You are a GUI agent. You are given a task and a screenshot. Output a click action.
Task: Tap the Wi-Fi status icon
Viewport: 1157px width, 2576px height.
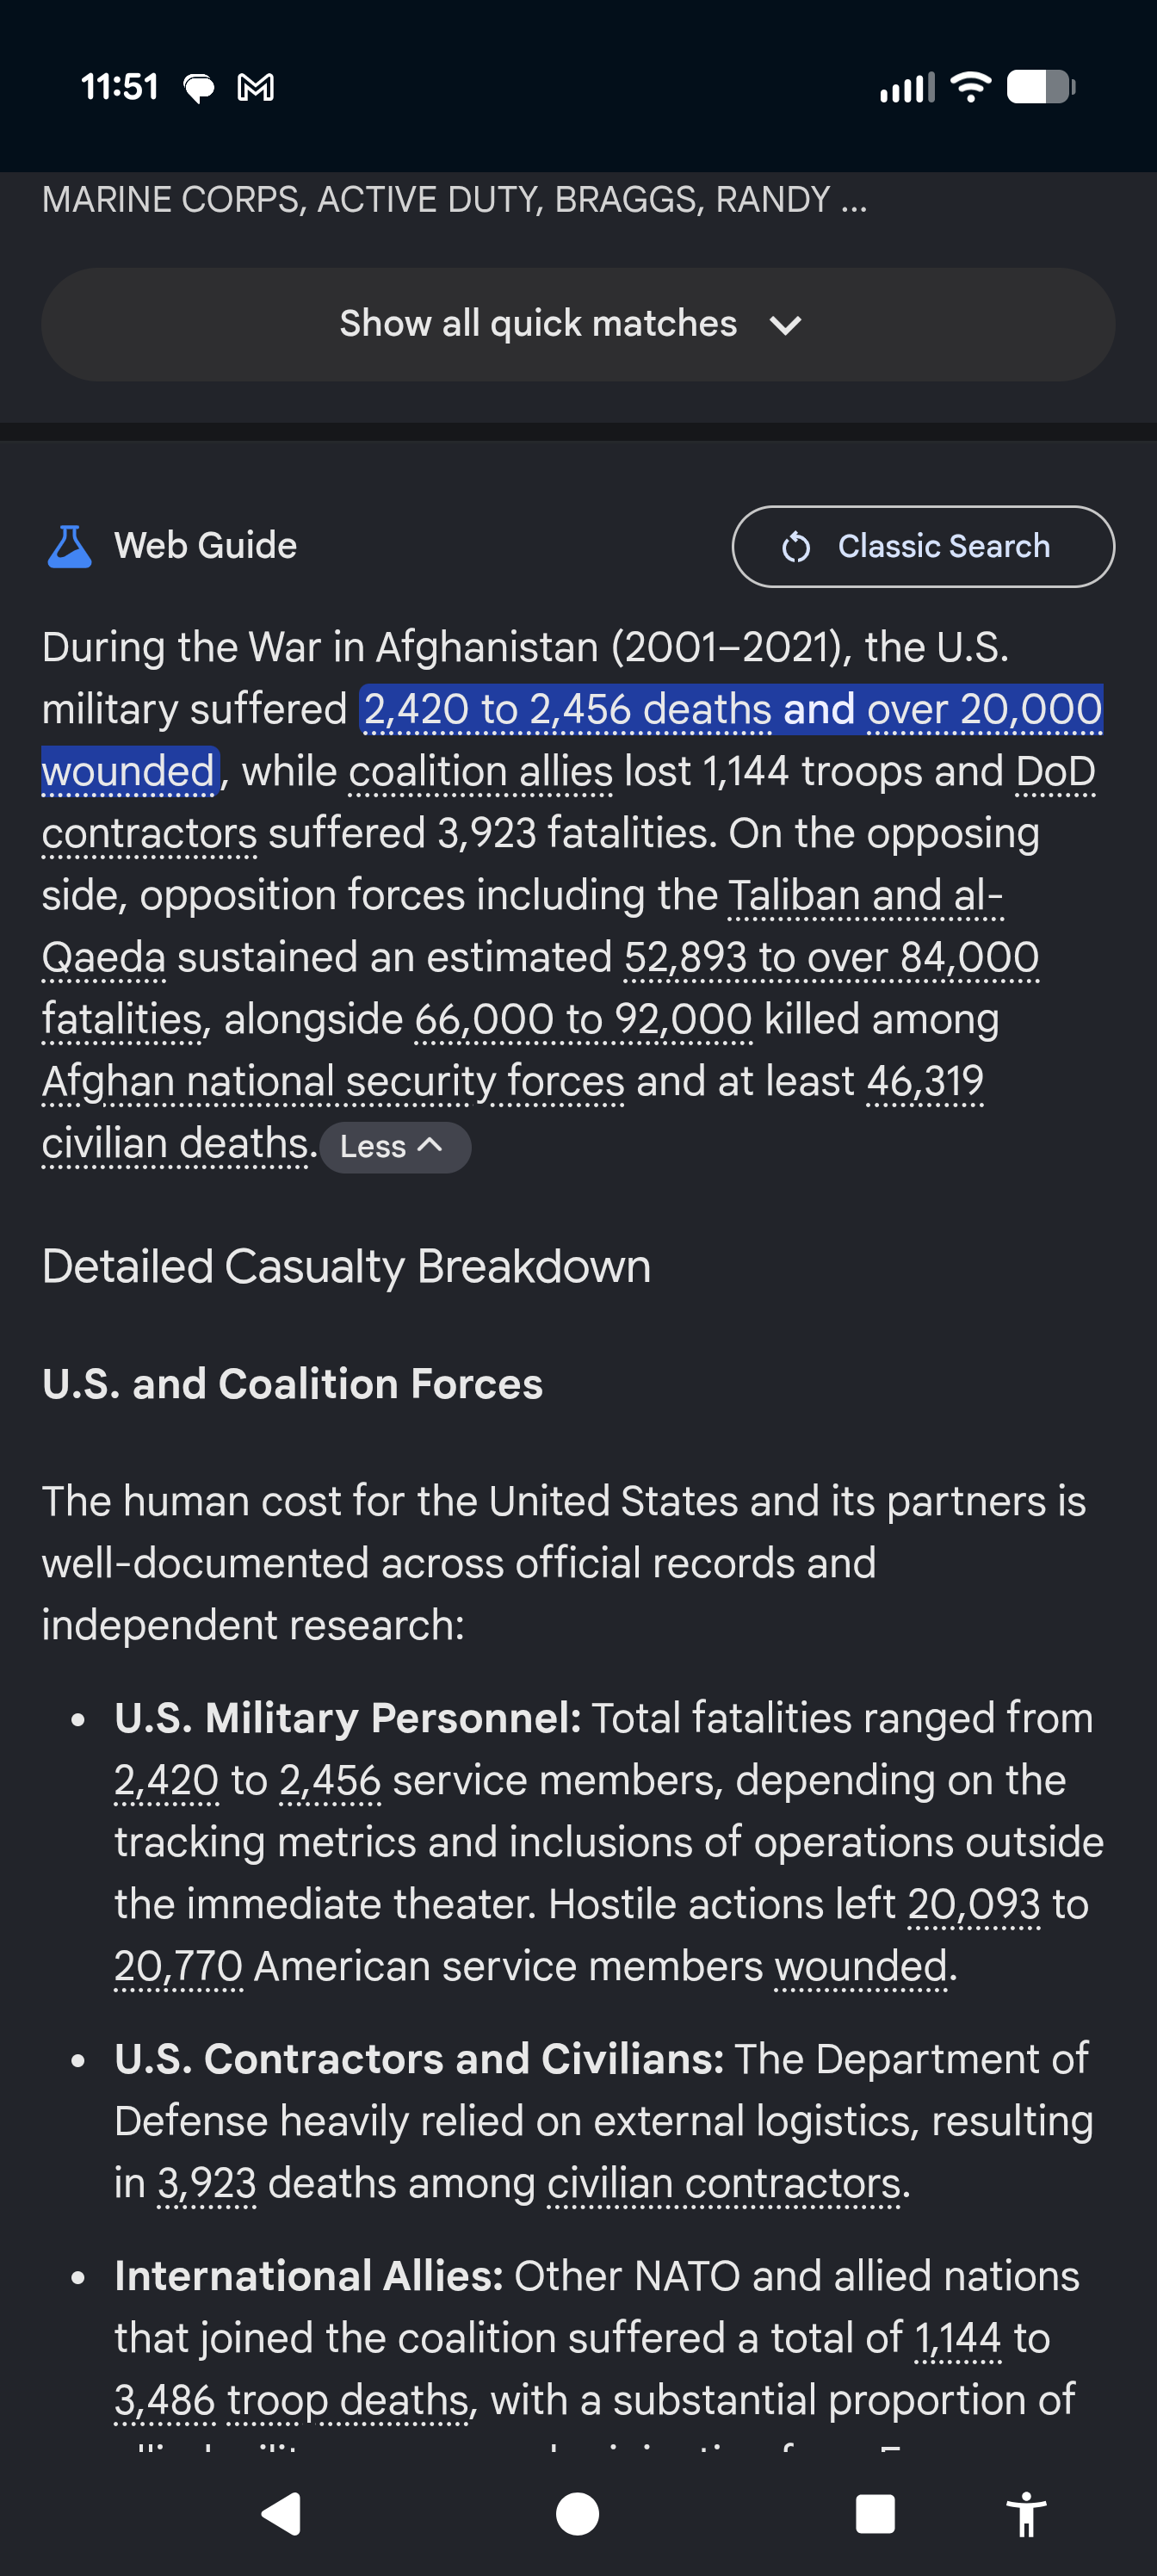click(970, 87)
